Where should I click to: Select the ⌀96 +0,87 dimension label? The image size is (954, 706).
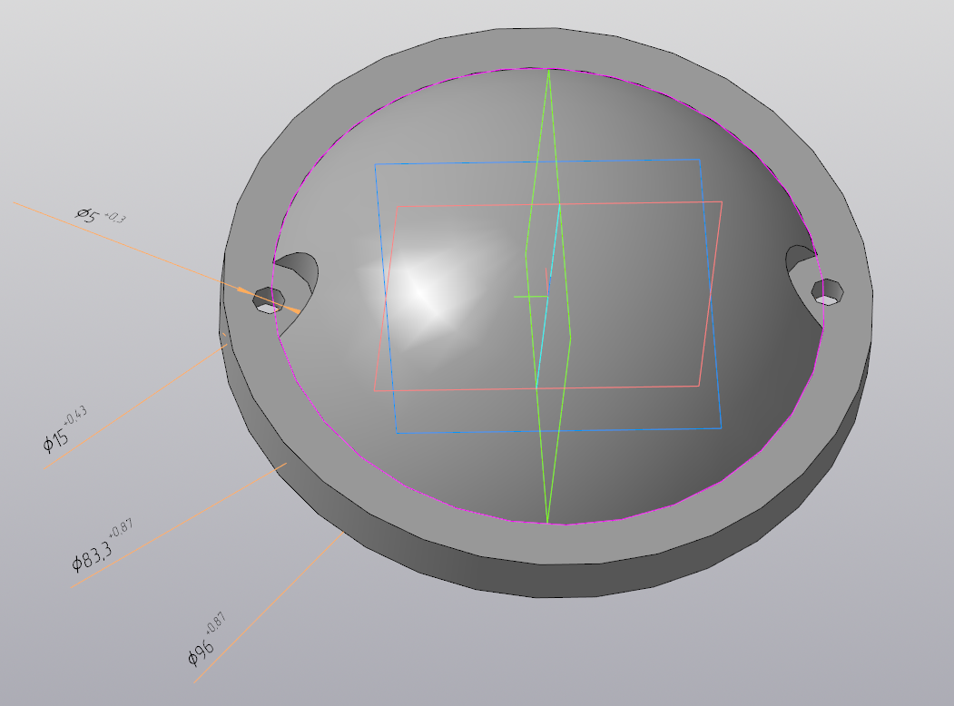(x=206, y=640)
